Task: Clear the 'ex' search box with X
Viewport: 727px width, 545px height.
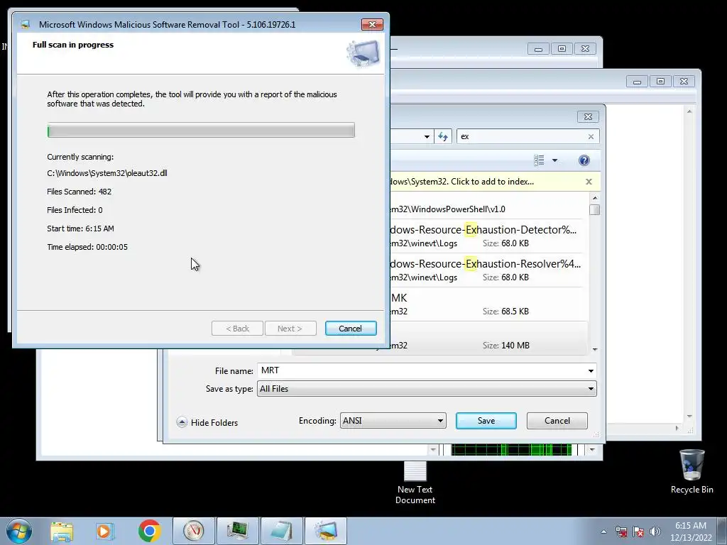Action: point(591,137)
